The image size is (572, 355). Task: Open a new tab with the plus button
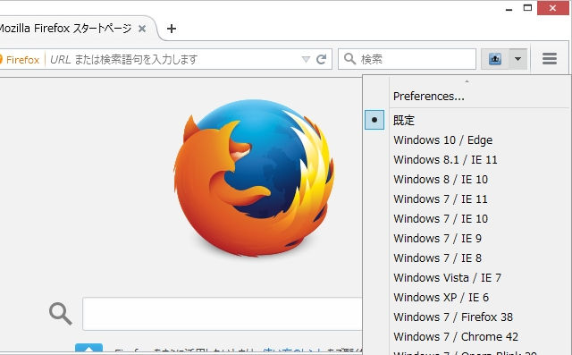point(171,29)
